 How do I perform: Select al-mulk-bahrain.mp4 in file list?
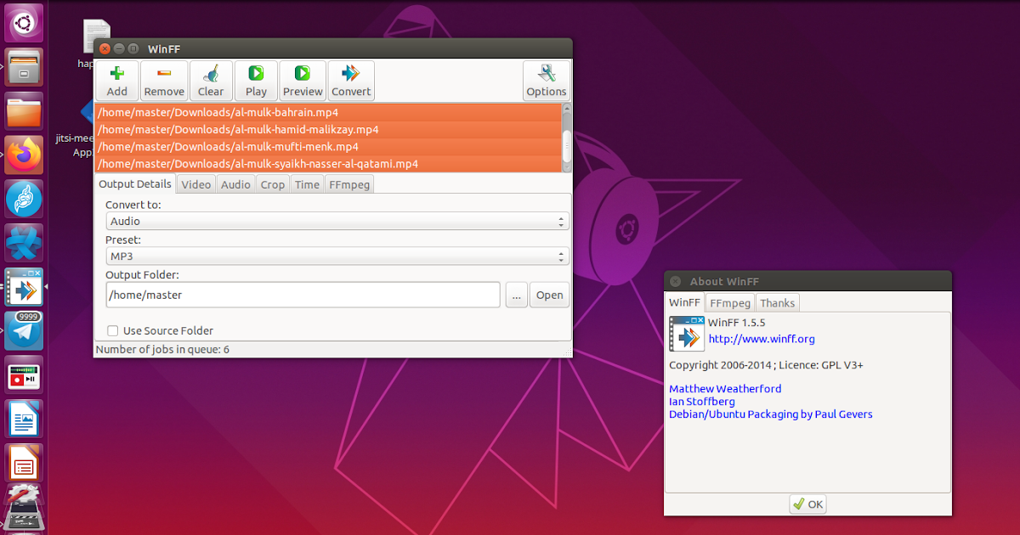328,112
